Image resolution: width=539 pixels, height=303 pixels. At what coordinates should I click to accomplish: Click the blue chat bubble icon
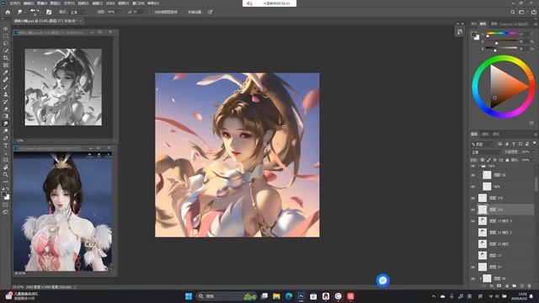coord(382,280)
